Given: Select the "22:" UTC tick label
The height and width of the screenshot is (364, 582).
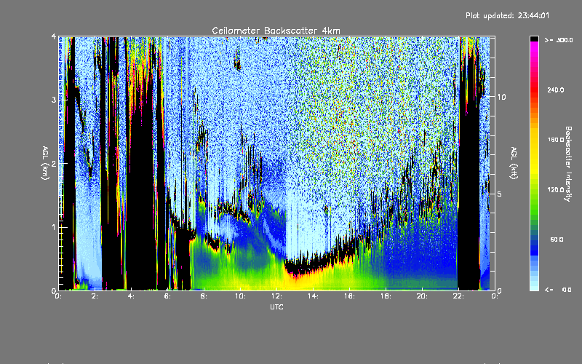Looking at the screenshot, I should click(458, 296).
